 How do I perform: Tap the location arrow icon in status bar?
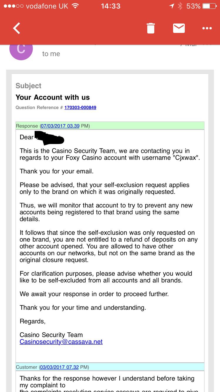click(172, 6)
